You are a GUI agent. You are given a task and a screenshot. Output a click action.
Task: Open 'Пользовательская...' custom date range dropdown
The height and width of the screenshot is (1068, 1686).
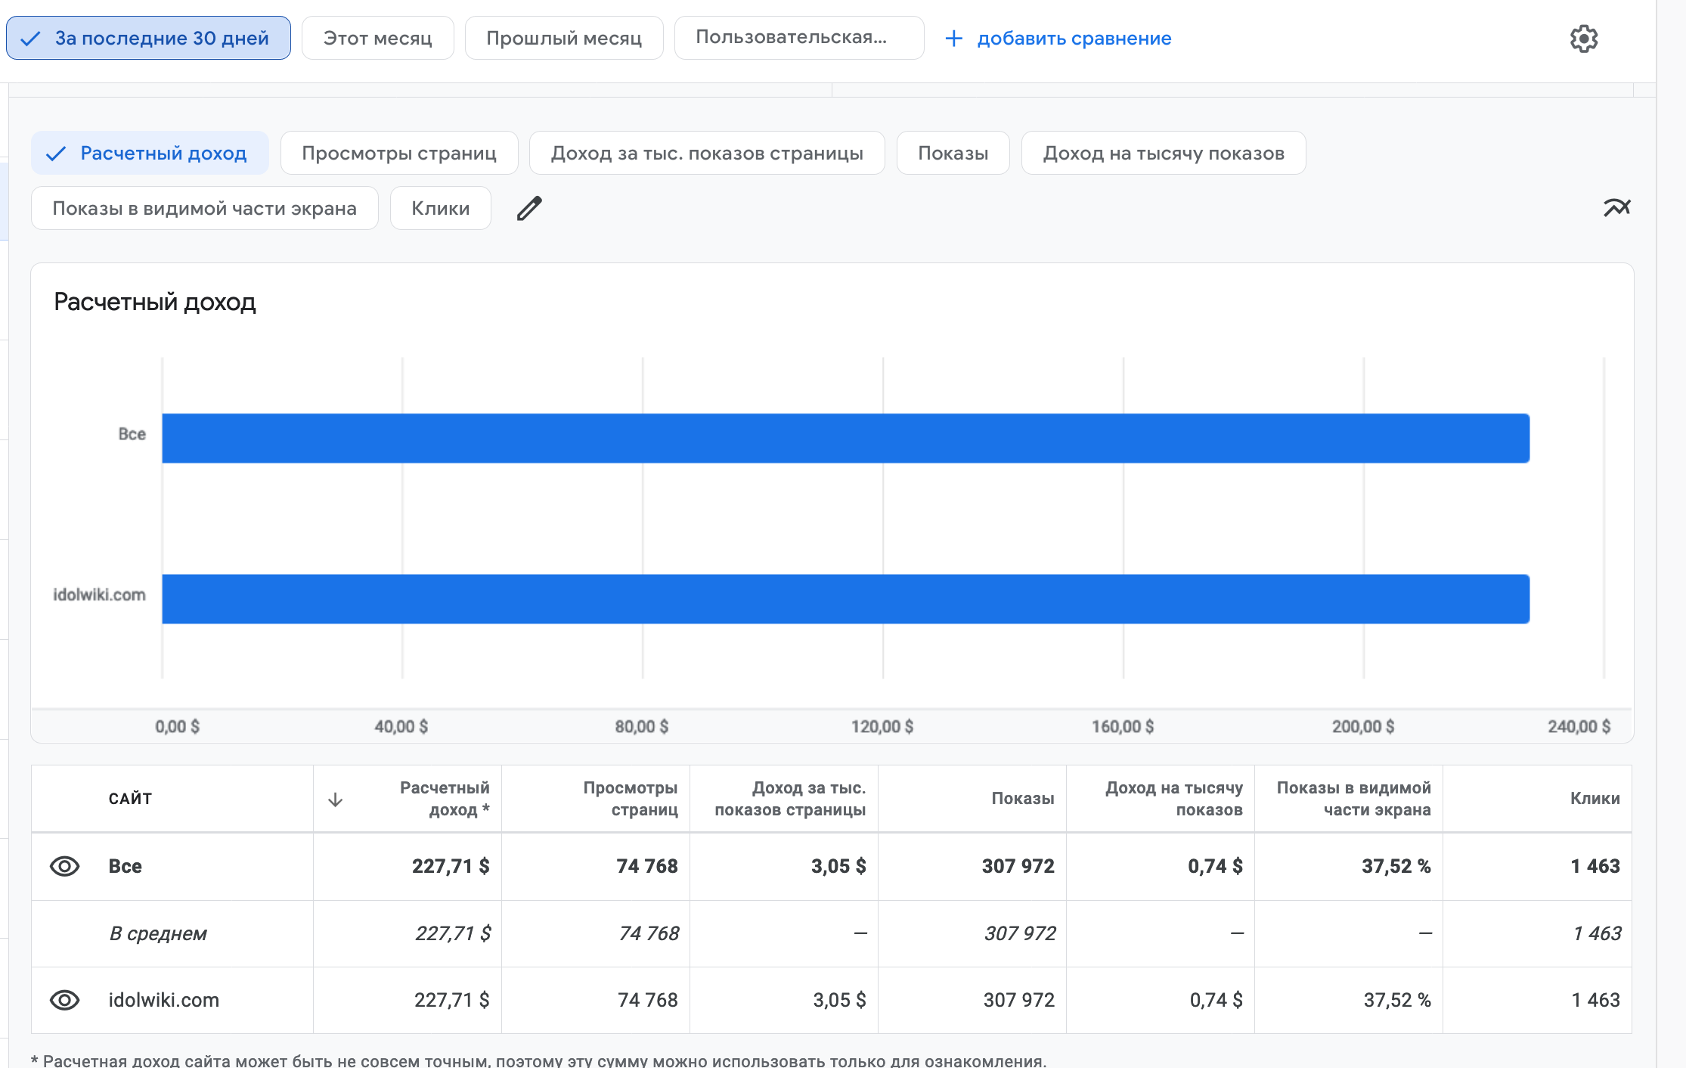798,38
